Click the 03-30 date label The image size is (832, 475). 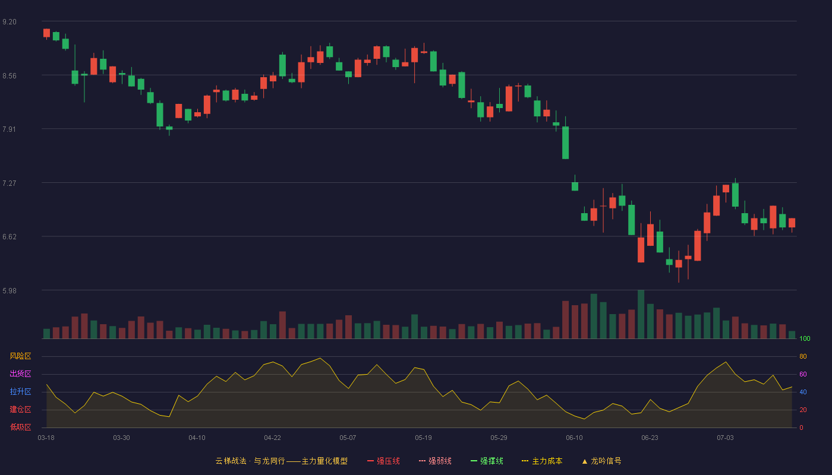(x=122, y=438)
